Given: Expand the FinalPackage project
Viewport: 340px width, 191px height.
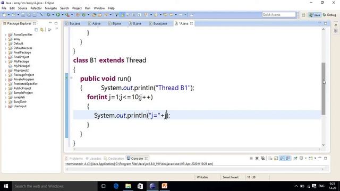Looking at the screenshot, I should point(5,53).
